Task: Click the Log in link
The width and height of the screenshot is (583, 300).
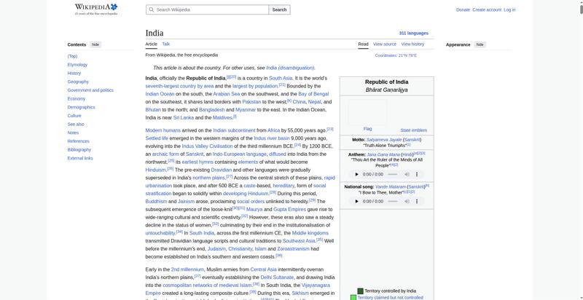Action: 509,9
